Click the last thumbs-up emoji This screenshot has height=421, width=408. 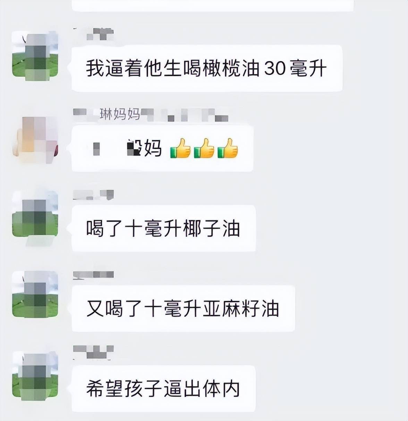228,149
